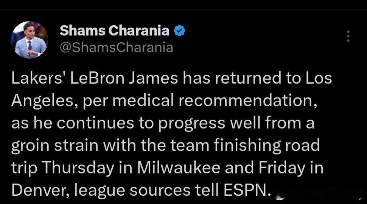Open the @ShamsCharania handle link

[117, 48]
